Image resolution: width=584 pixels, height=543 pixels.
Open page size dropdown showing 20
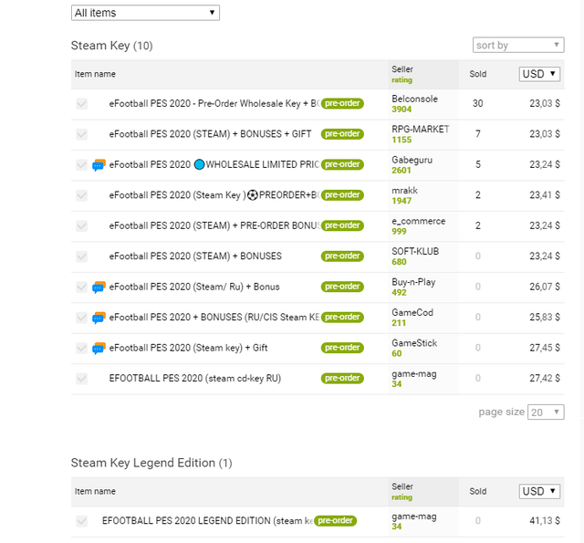pyautogui.click(x=546, y=412)
